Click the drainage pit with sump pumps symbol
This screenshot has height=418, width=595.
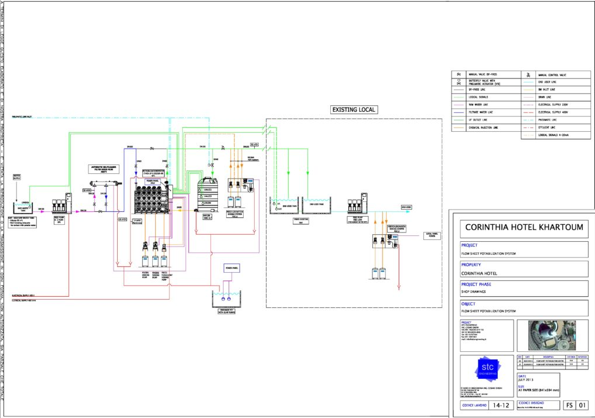click(x=227, y=299)
